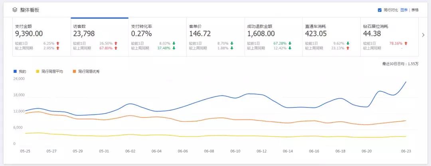This screenshot has height=166, width=431.
Task: Select the 成功退款金额 metric card
Action: click(273, 37)
